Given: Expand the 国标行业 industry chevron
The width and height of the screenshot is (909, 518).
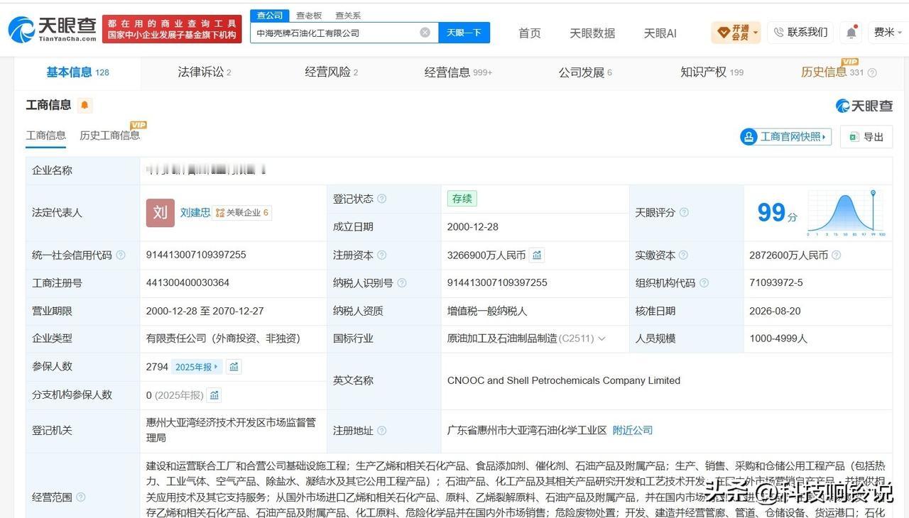Looking at the screenshot, I should tap(602, 339).
